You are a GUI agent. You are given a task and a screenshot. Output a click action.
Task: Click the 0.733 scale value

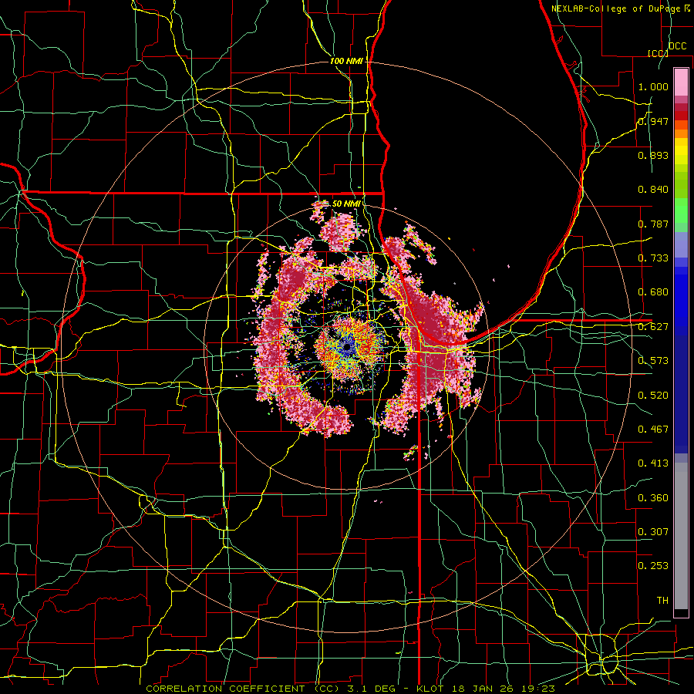(653, 258)
